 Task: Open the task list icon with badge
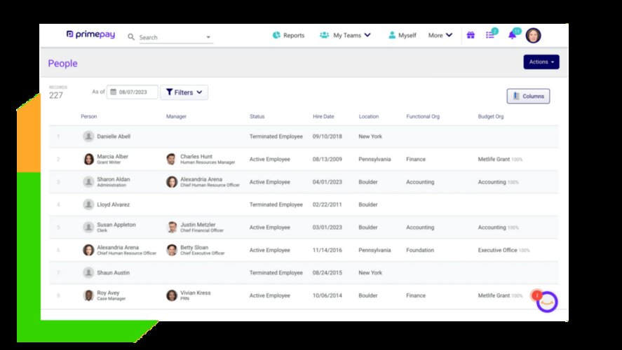[490, 35]
